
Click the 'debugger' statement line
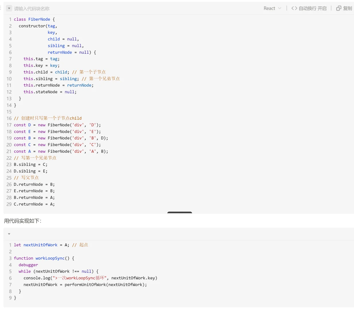[28, 265]
